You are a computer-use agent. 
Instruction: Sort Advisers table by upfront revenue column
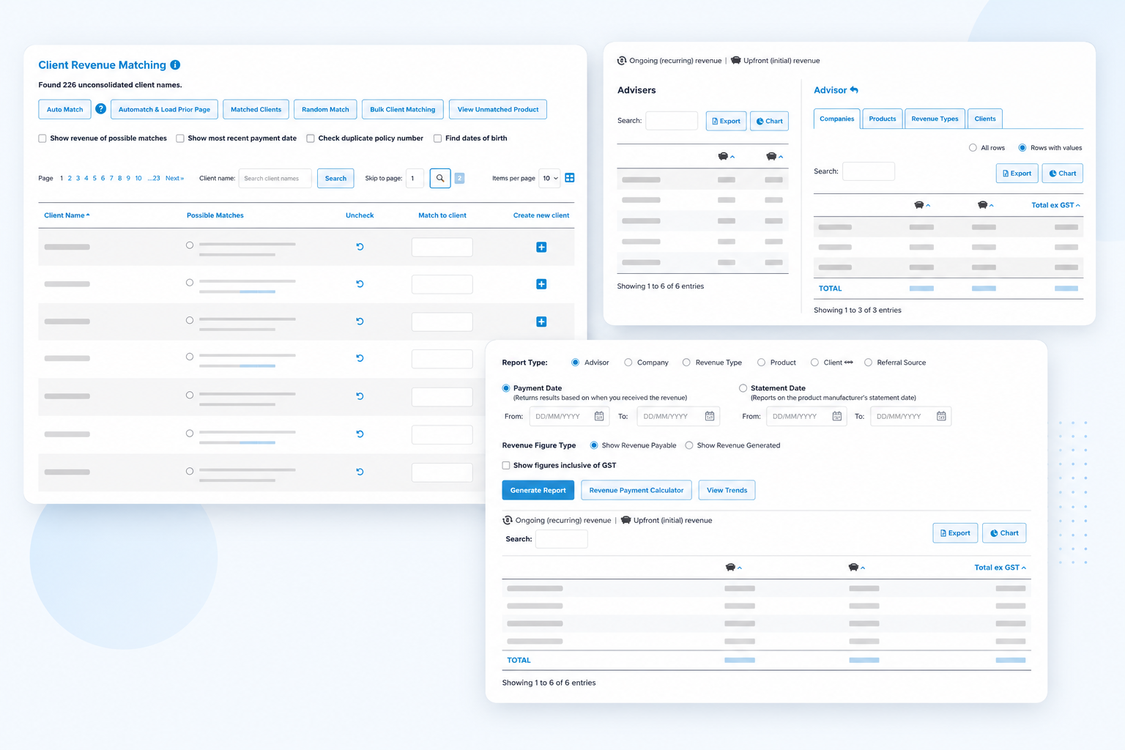(x=774, y=156)
